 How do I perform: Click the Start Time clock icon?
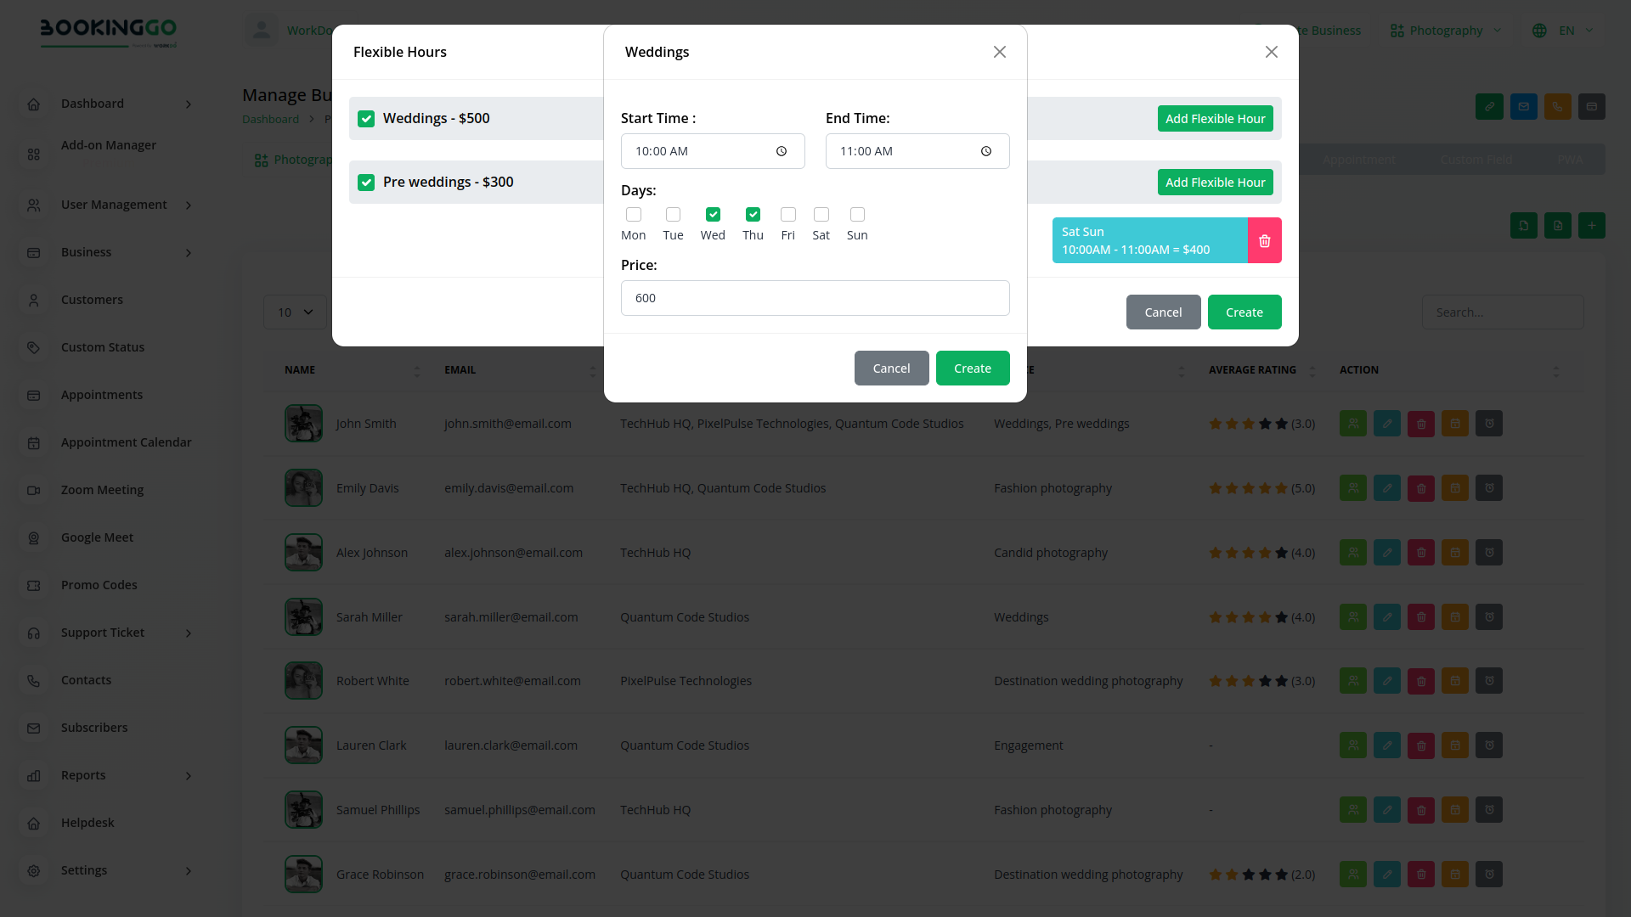(781, 152)
